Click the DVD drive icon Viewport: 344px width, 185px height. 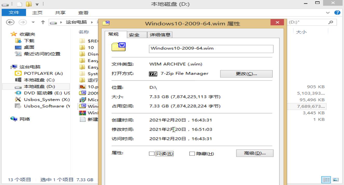click(x=18, y=93)
